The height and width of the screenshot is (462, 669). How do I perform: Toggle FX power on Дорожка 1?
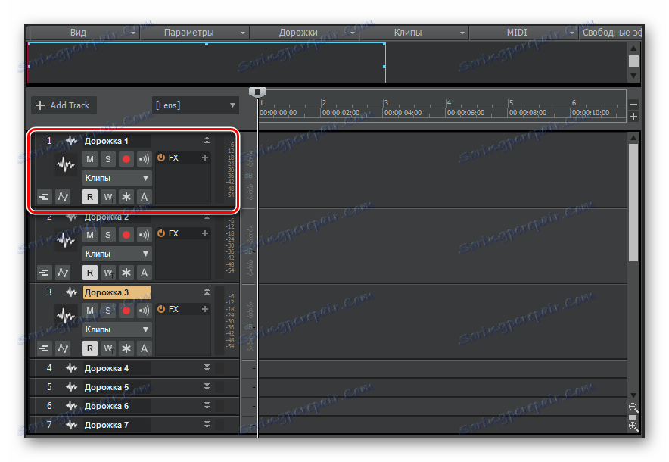click(x=161, y=158)
